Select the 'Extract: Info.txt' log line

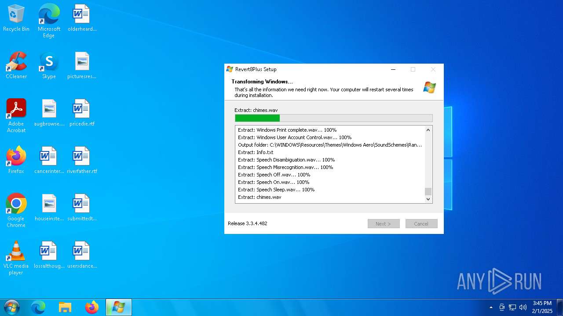256,152
